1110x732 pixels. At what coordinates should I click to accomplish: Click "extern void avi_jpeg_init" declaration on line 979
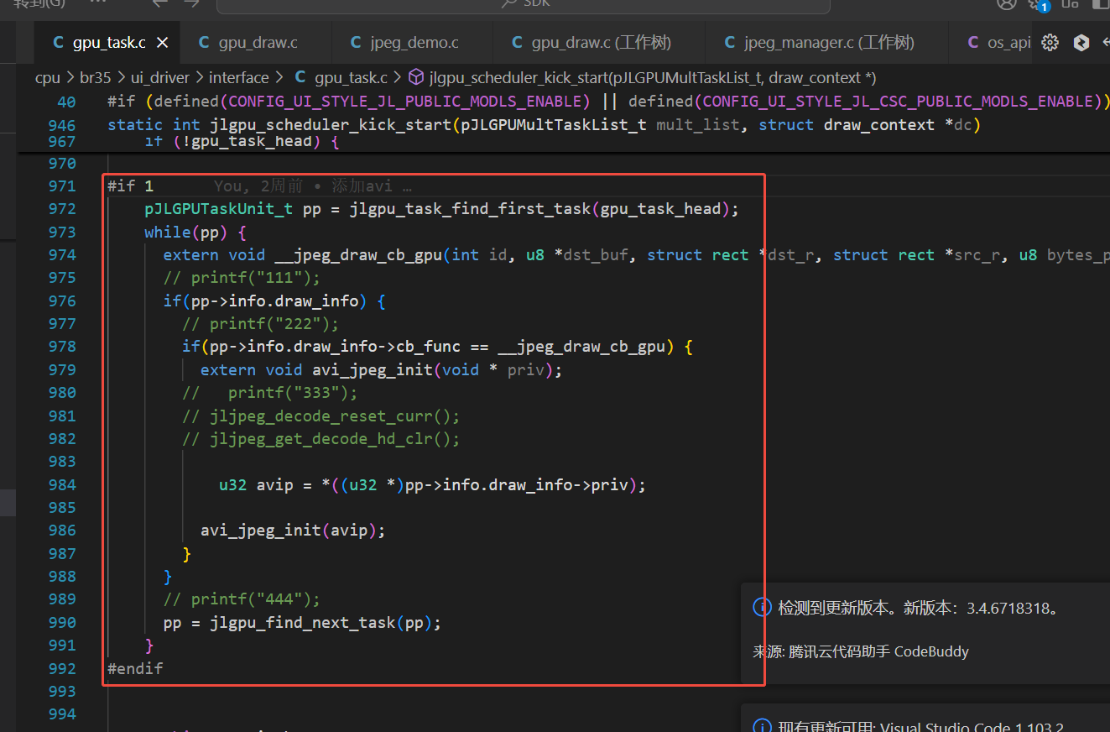(381, 370)
